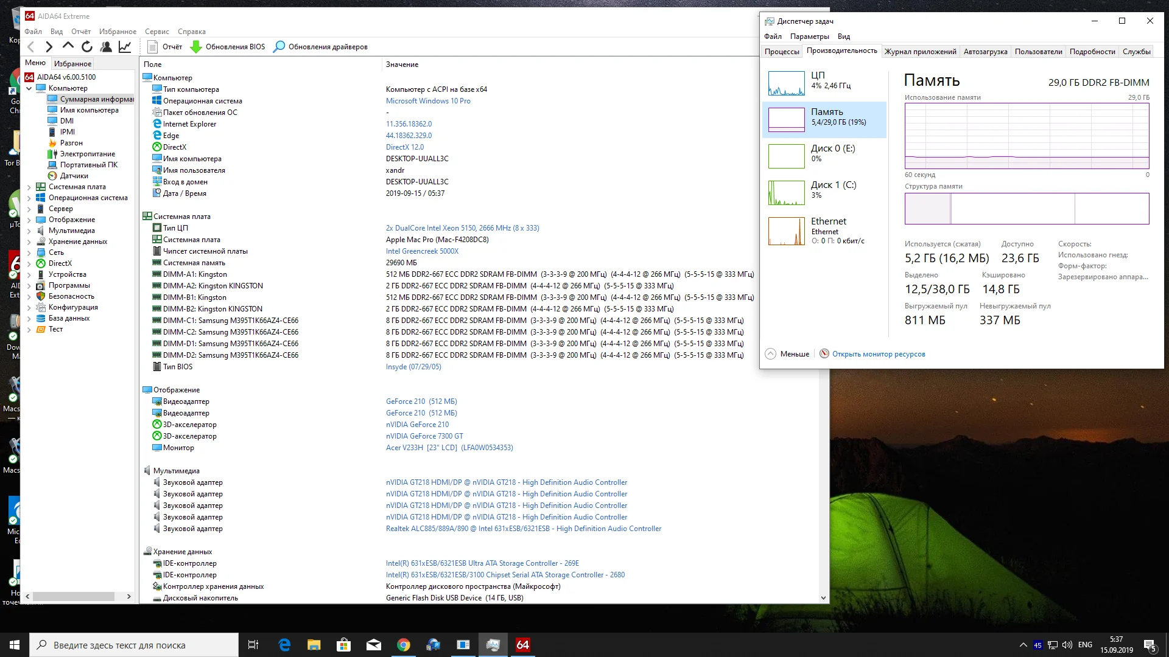Expand the Системная плата tree node
The image size is (1169, 657).
[x=29, y=187]
